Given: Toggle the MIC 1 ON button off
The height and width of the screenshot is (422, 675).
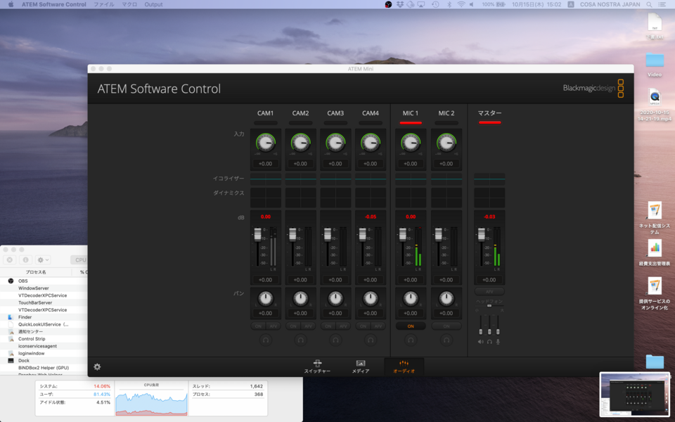Looking at the screenshot, I should click(x=411, y=326).
